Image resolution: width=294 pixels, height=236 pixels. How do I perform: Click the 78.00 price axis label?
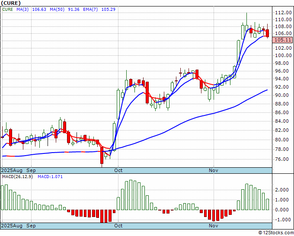pyautogui.click(x=281, y=150)
